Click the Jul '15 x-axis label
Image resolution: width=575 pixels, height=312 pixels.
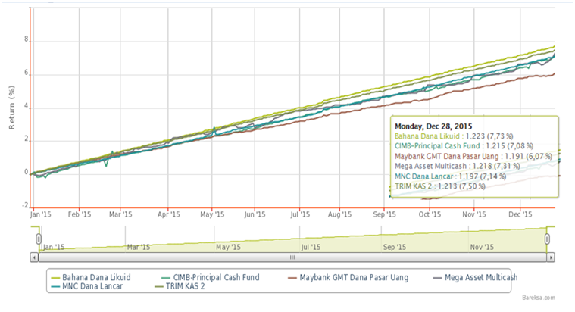pyautogui.click(x=302, y=215)
